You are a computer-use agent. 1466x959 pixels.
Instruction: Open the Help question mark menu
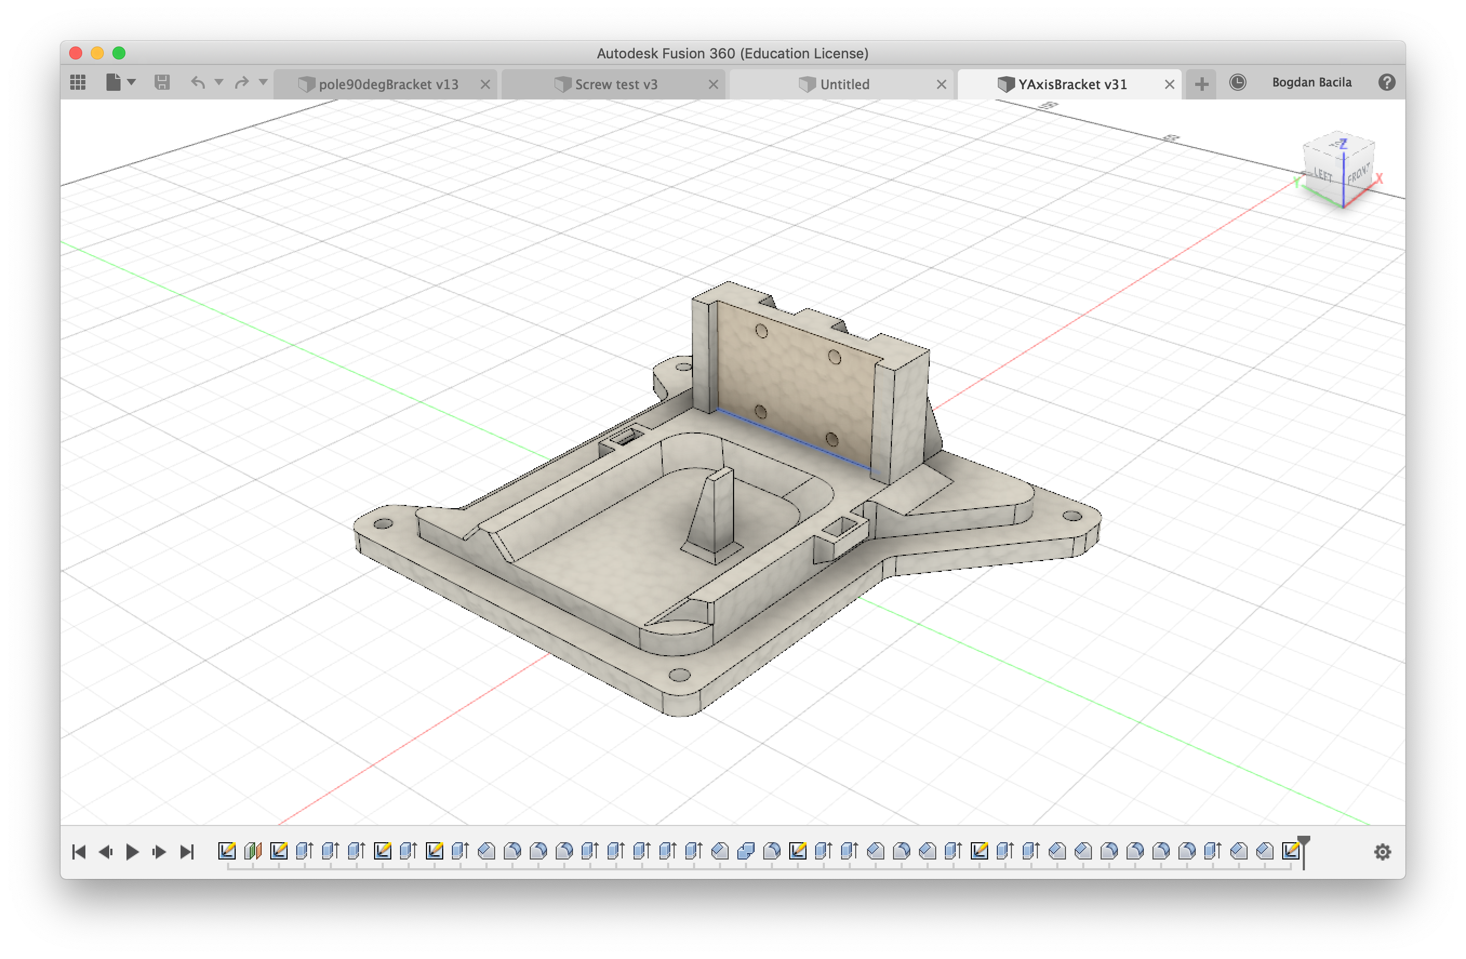[1387, 83]
